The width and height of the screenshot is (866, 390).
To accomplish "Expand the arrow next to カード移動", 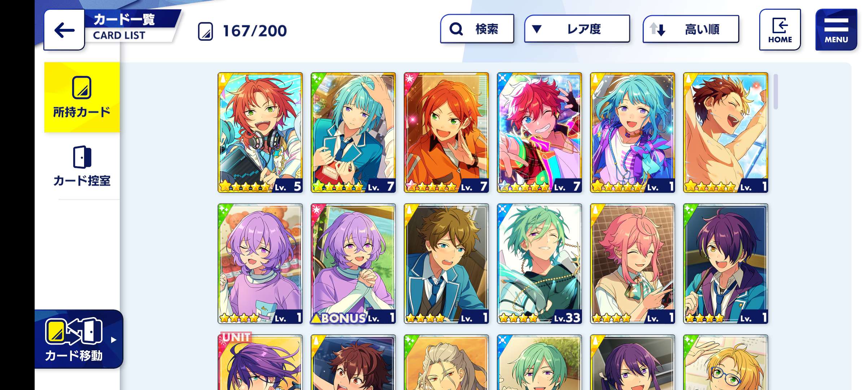I will 114,340.
